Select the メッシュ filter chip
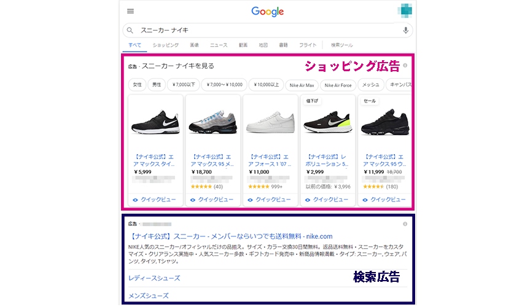The image size is (522, 307). [370, 85]
